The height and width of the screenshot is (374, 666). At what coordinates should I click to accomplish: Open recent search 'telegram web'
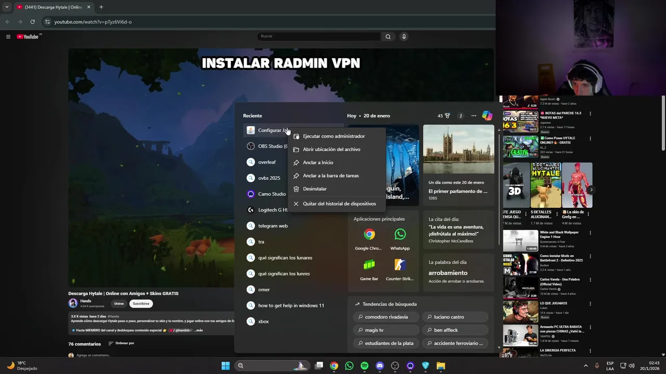[293, 226]
